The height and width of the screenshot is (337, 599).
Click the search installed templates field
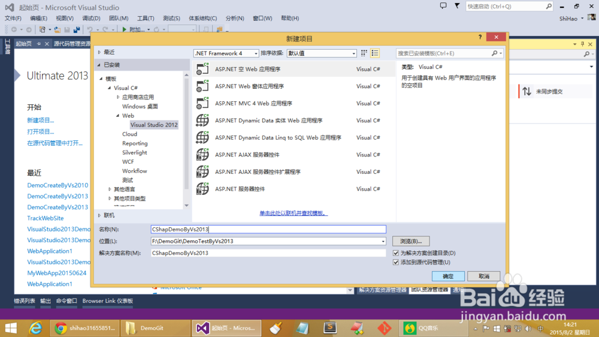coord(443,53)
